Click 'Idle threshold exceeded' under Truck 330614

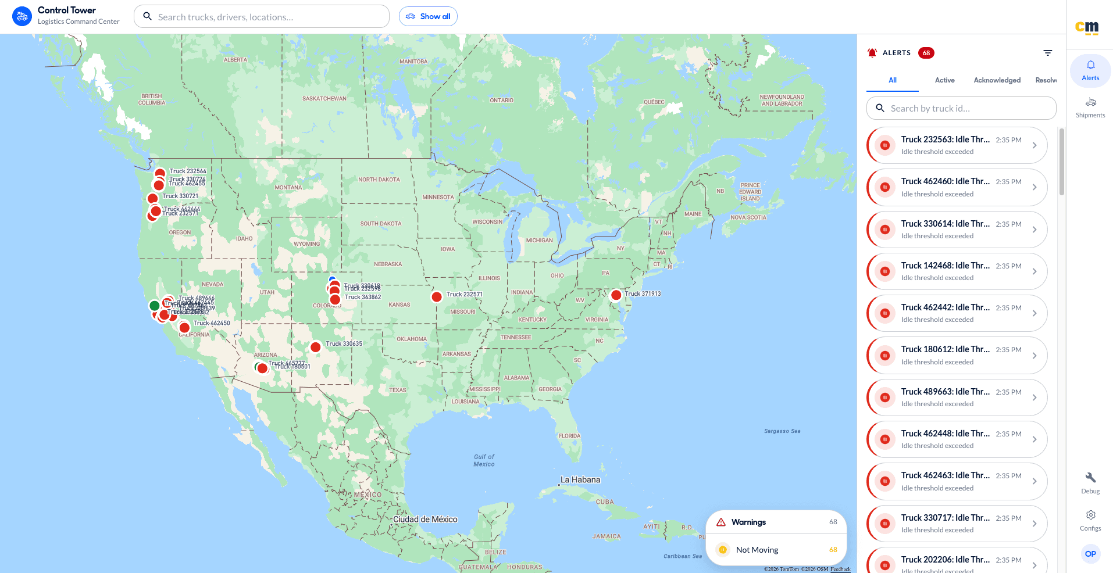(937, 236)
